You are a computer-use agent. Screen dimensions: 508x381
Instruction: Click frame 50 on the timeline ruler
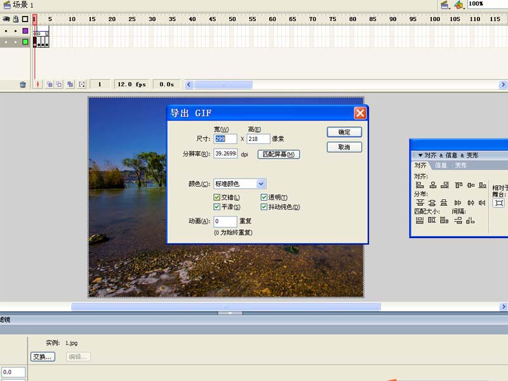click(x=232, y=19)
